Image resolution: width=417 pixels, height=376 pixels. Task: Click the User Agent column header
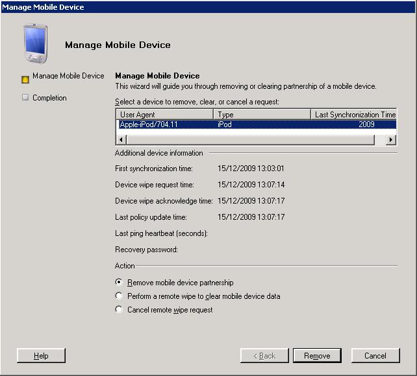[165, 115]
